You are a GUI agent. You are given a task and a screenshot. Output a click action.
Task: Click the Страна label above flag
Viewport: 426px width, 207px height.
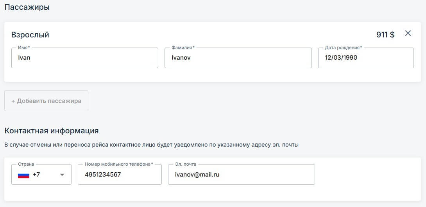26,164
